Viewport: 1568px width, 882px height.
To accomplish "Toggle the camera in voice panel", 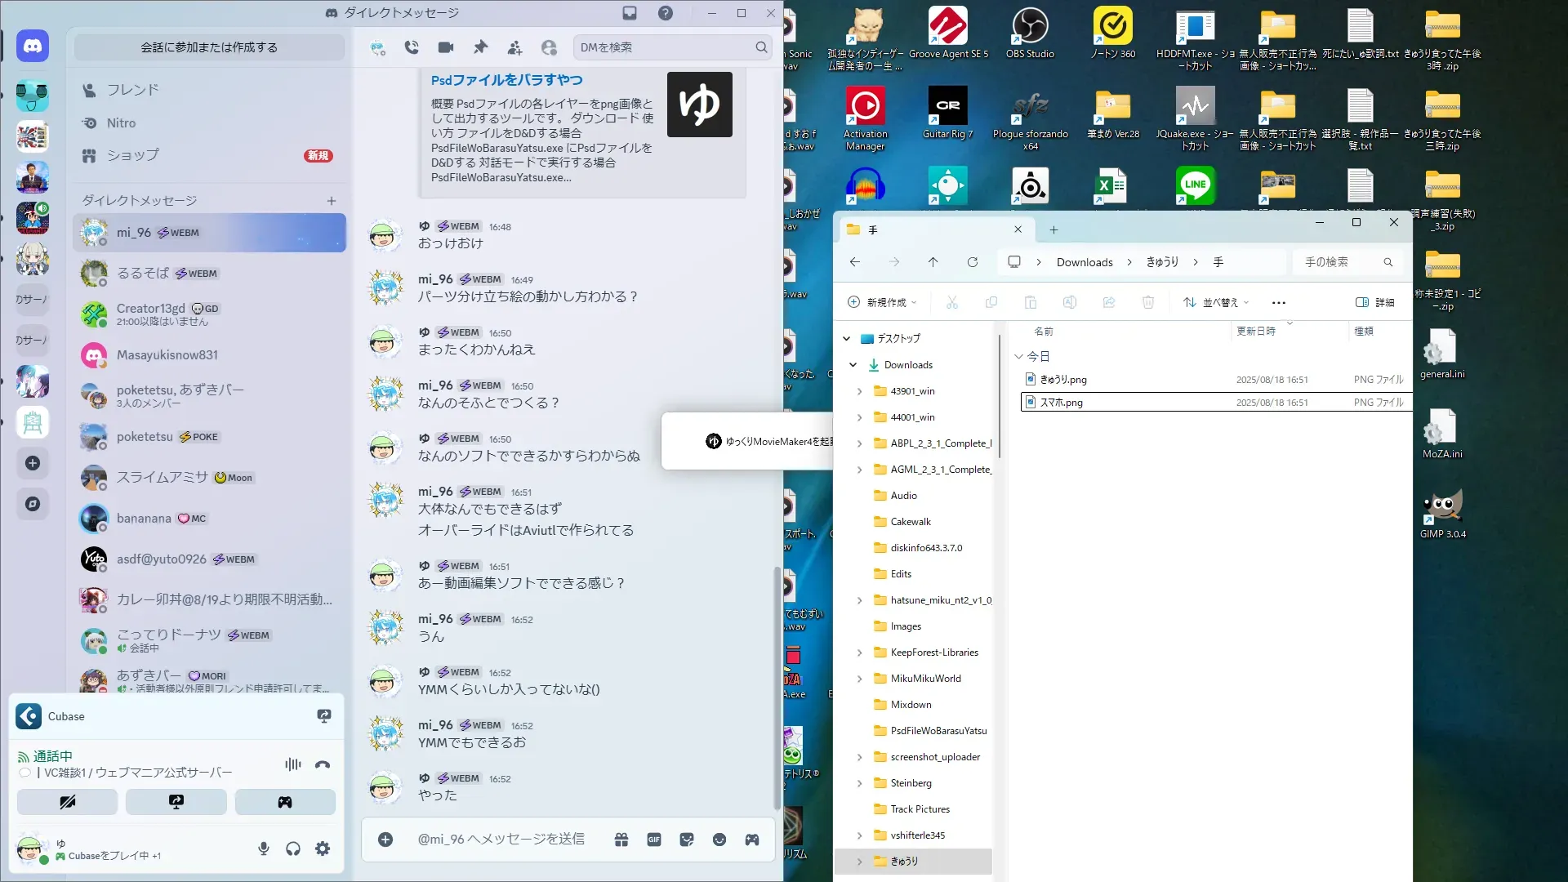I will point(68,802).
